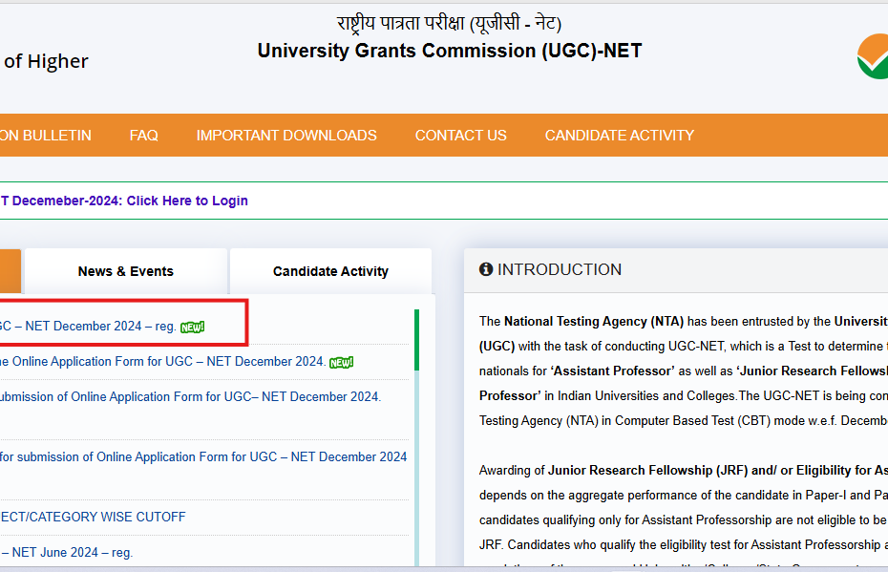Open the FAQ navigation menu item
This screenshot has width=888, height=572.
[x=144, y=136]
